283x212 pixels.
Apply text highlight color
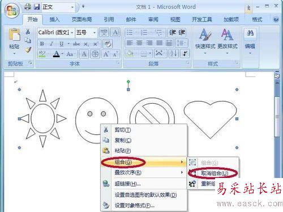tap(42, 54)
